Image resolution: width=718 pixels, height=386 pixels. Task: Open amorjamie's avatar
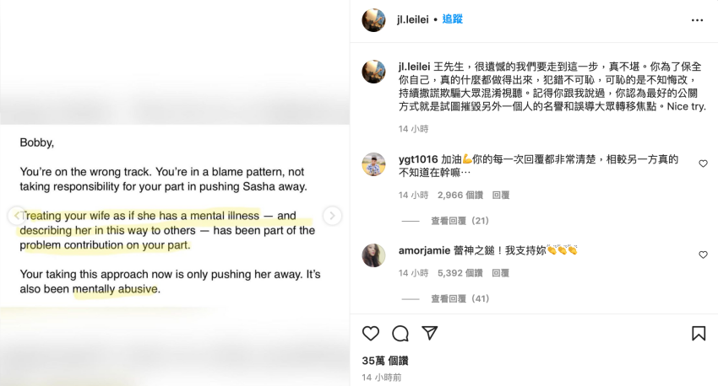pos(373,255)
